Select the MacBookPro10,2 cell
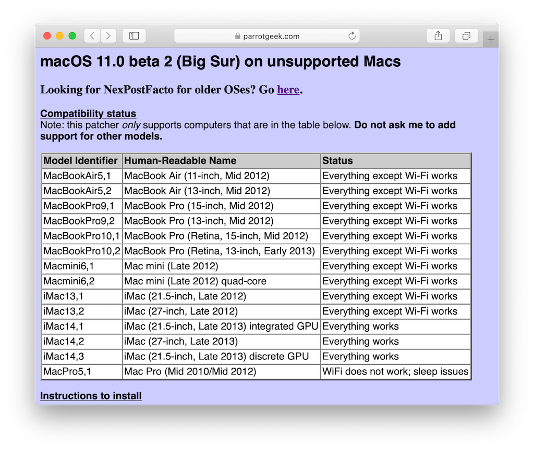Image resolution: width=534 pixels, height=451 pixels. click(x=82, y=251)
